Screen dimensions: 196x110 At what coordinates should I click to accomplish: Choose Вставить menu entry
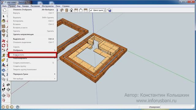pyautogui.click(x=32, y=24)
